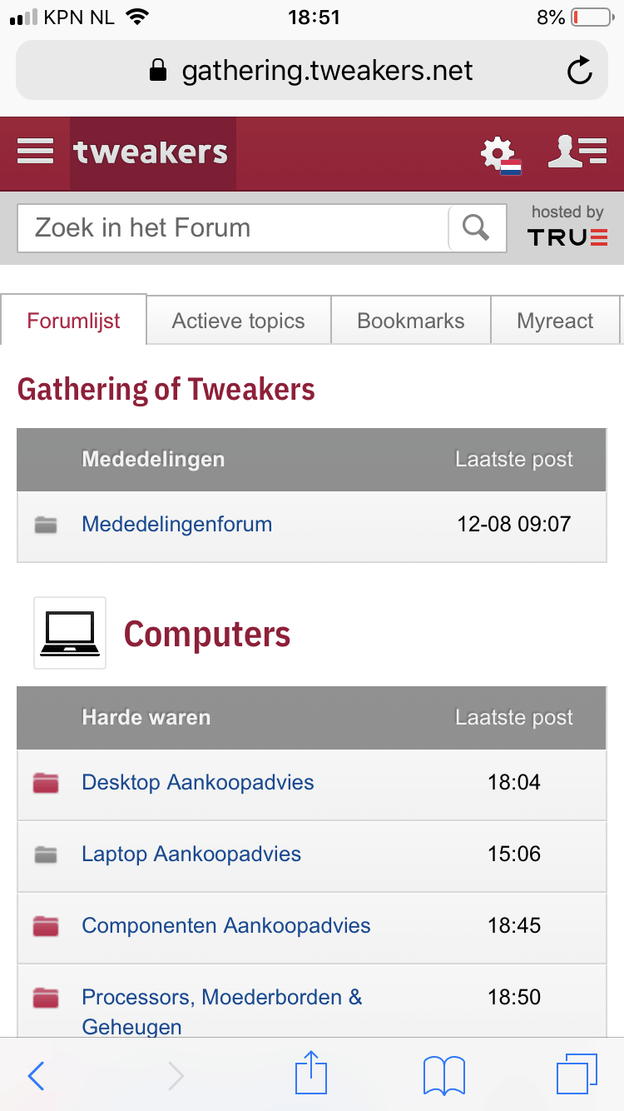Click the Desktop Aankoopadvies folder icon
The image size is (624, 1111).
(x=46, y=783)
